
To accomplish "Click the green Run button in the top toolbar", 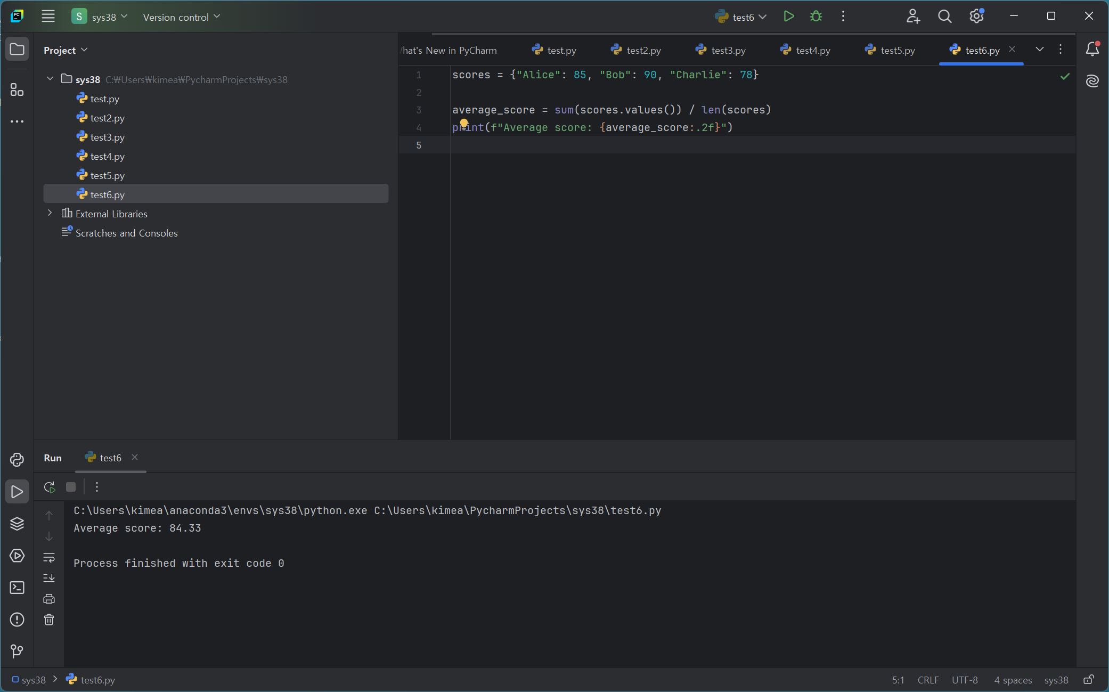I will (x=789, y=17).
